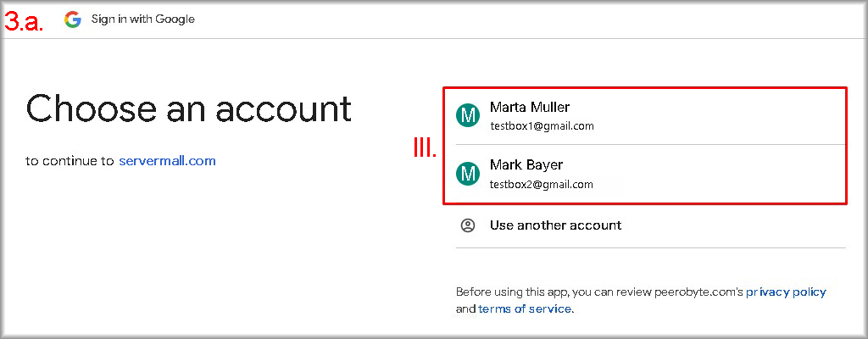
Task: Click Mark Bayer's green avatar icon
Action: click(x=468, y=174)
